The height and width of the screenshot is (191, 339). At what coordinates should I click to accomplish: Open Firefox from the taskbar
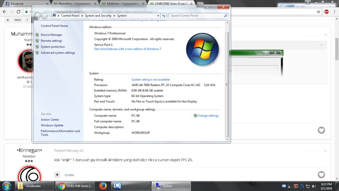click(x=103, y=186)
